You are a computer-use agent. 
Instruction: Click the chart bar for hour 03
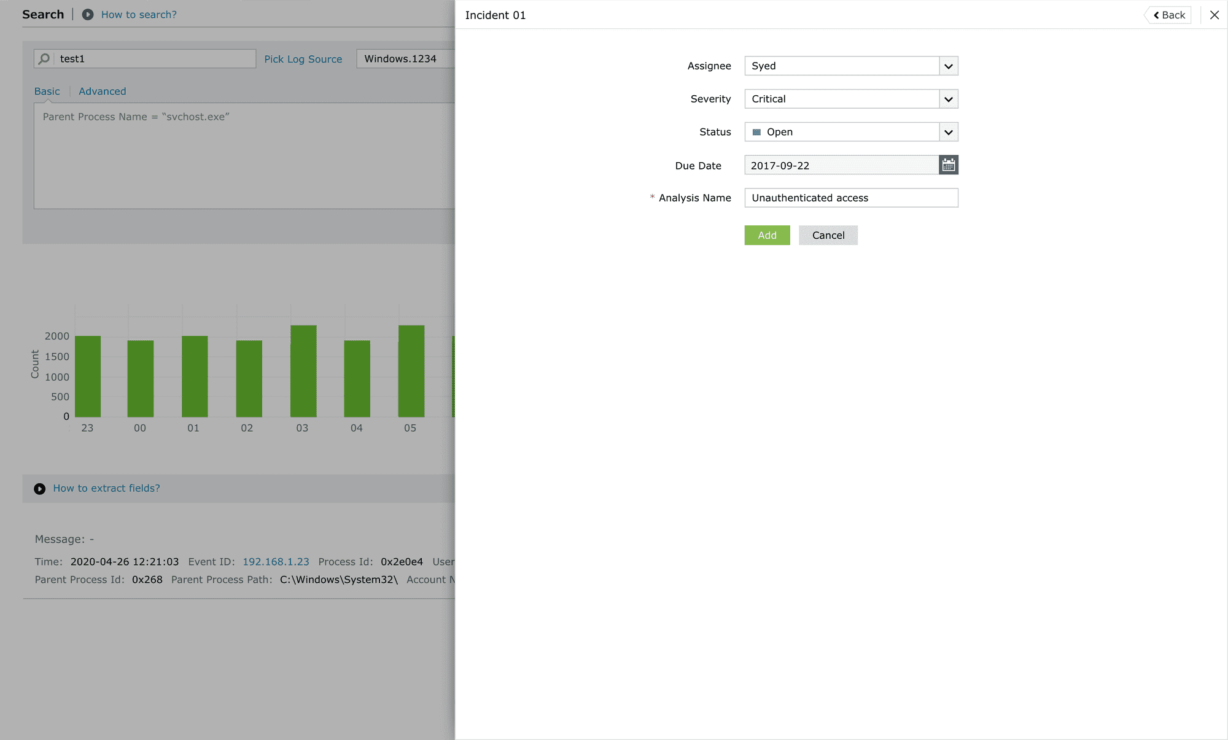click(303, 371)
